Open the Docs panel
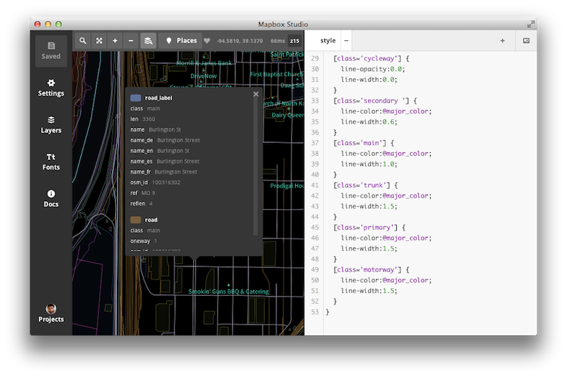Screen dimensions: 567x377 [51, 199]
